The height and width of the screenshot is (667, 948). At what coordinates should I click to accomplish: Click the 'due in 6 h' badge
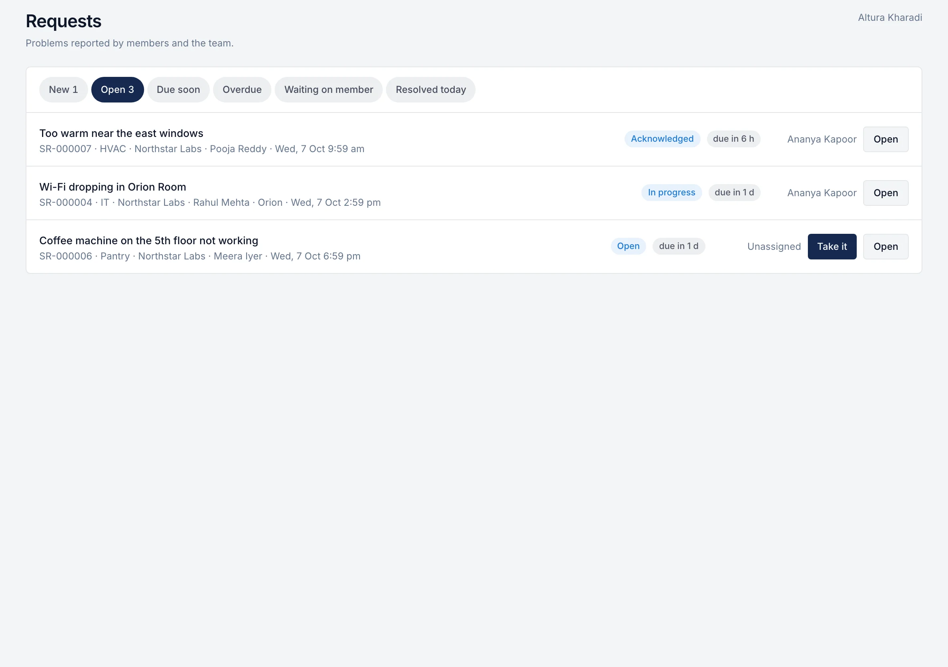pyautogui.click(x=733, y=139)
